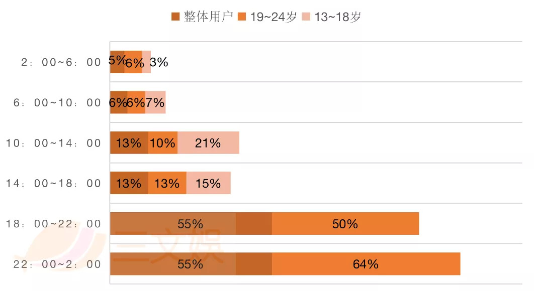The width and height of the screenshot is (534, 291).
Task: Click the 整体用户 legend color swatch
Action: coord(175,17)
